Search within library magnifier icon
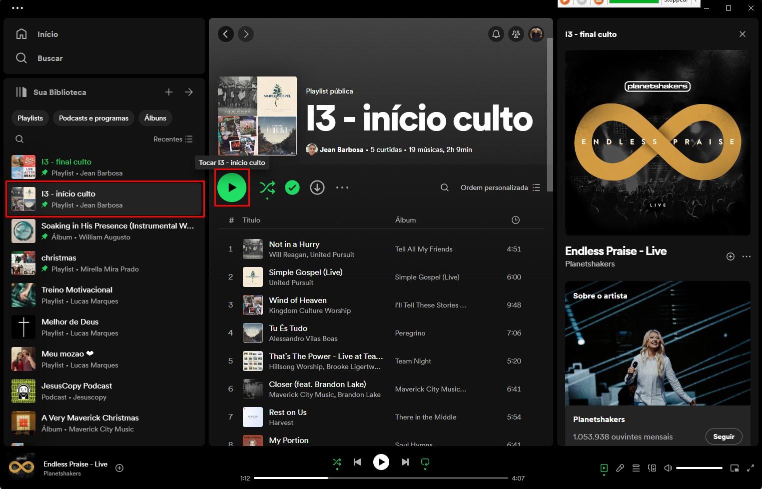 coord(19,139)
